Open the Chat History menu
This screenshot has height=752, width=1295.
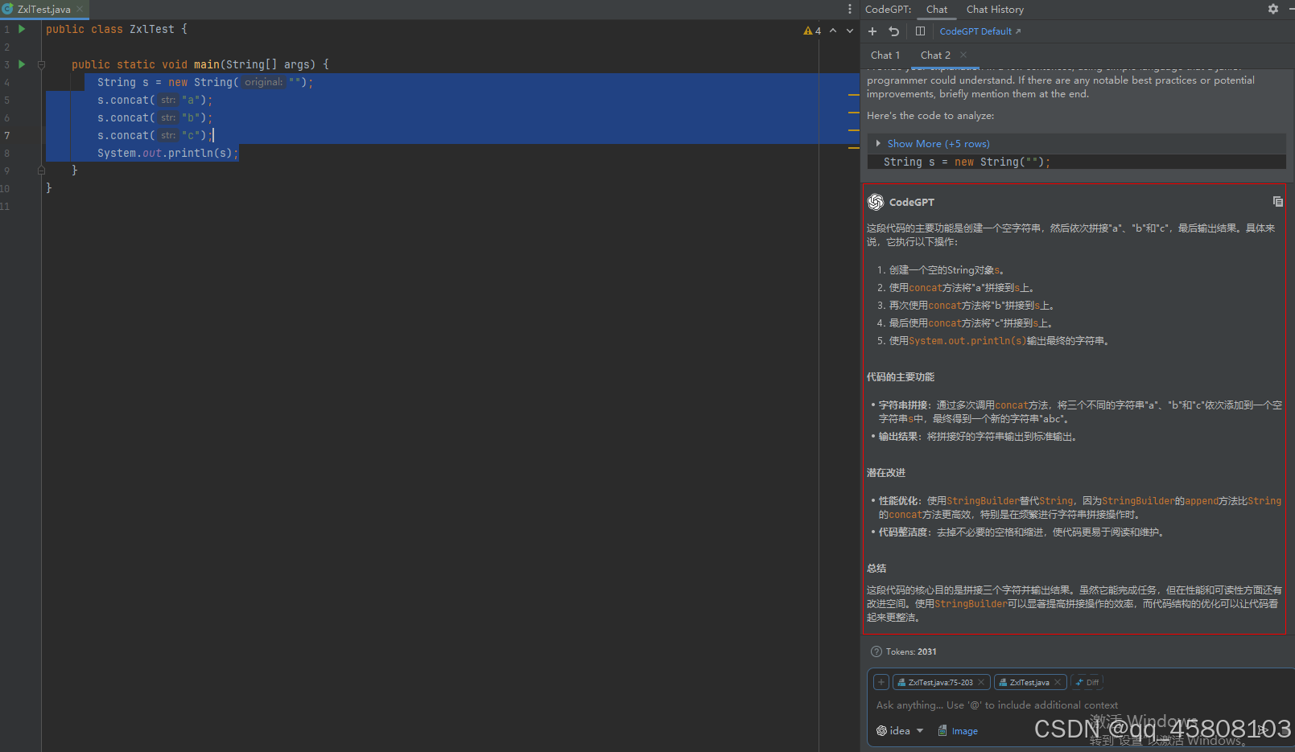click(995, 9)
